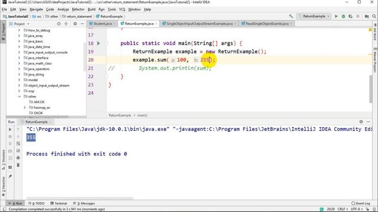Run with coverage icon in toolbar

(350, 16)
